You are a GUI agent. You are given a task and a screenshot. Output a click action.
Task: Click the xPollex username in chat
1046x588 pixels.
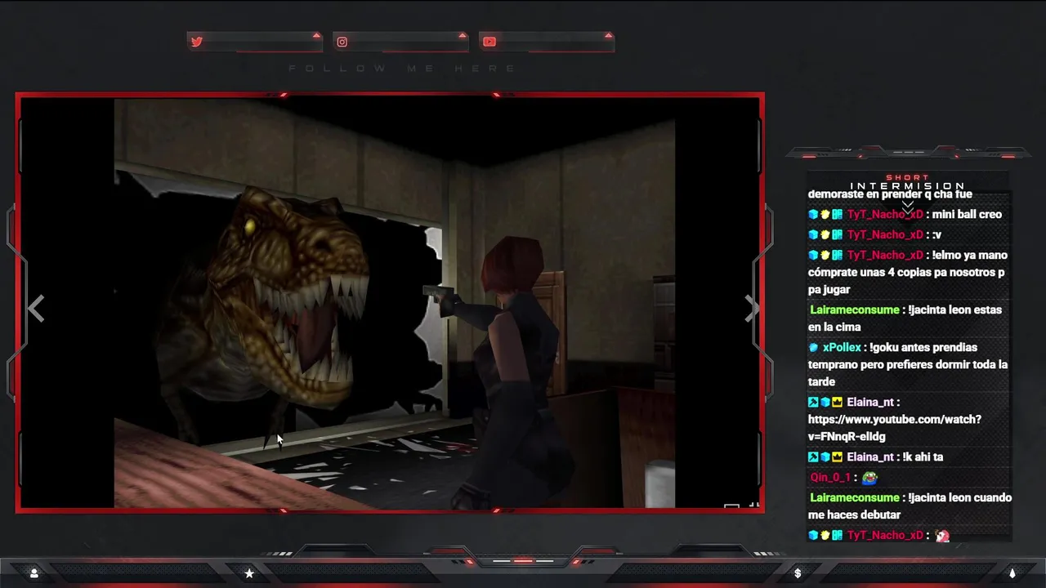tap(842, 347)
